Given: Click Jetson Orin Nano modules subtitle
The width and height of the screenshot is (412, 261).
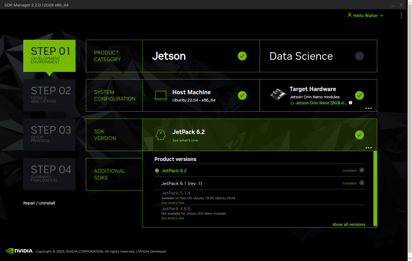Looking at the screenshot, I should click(315, 97).
